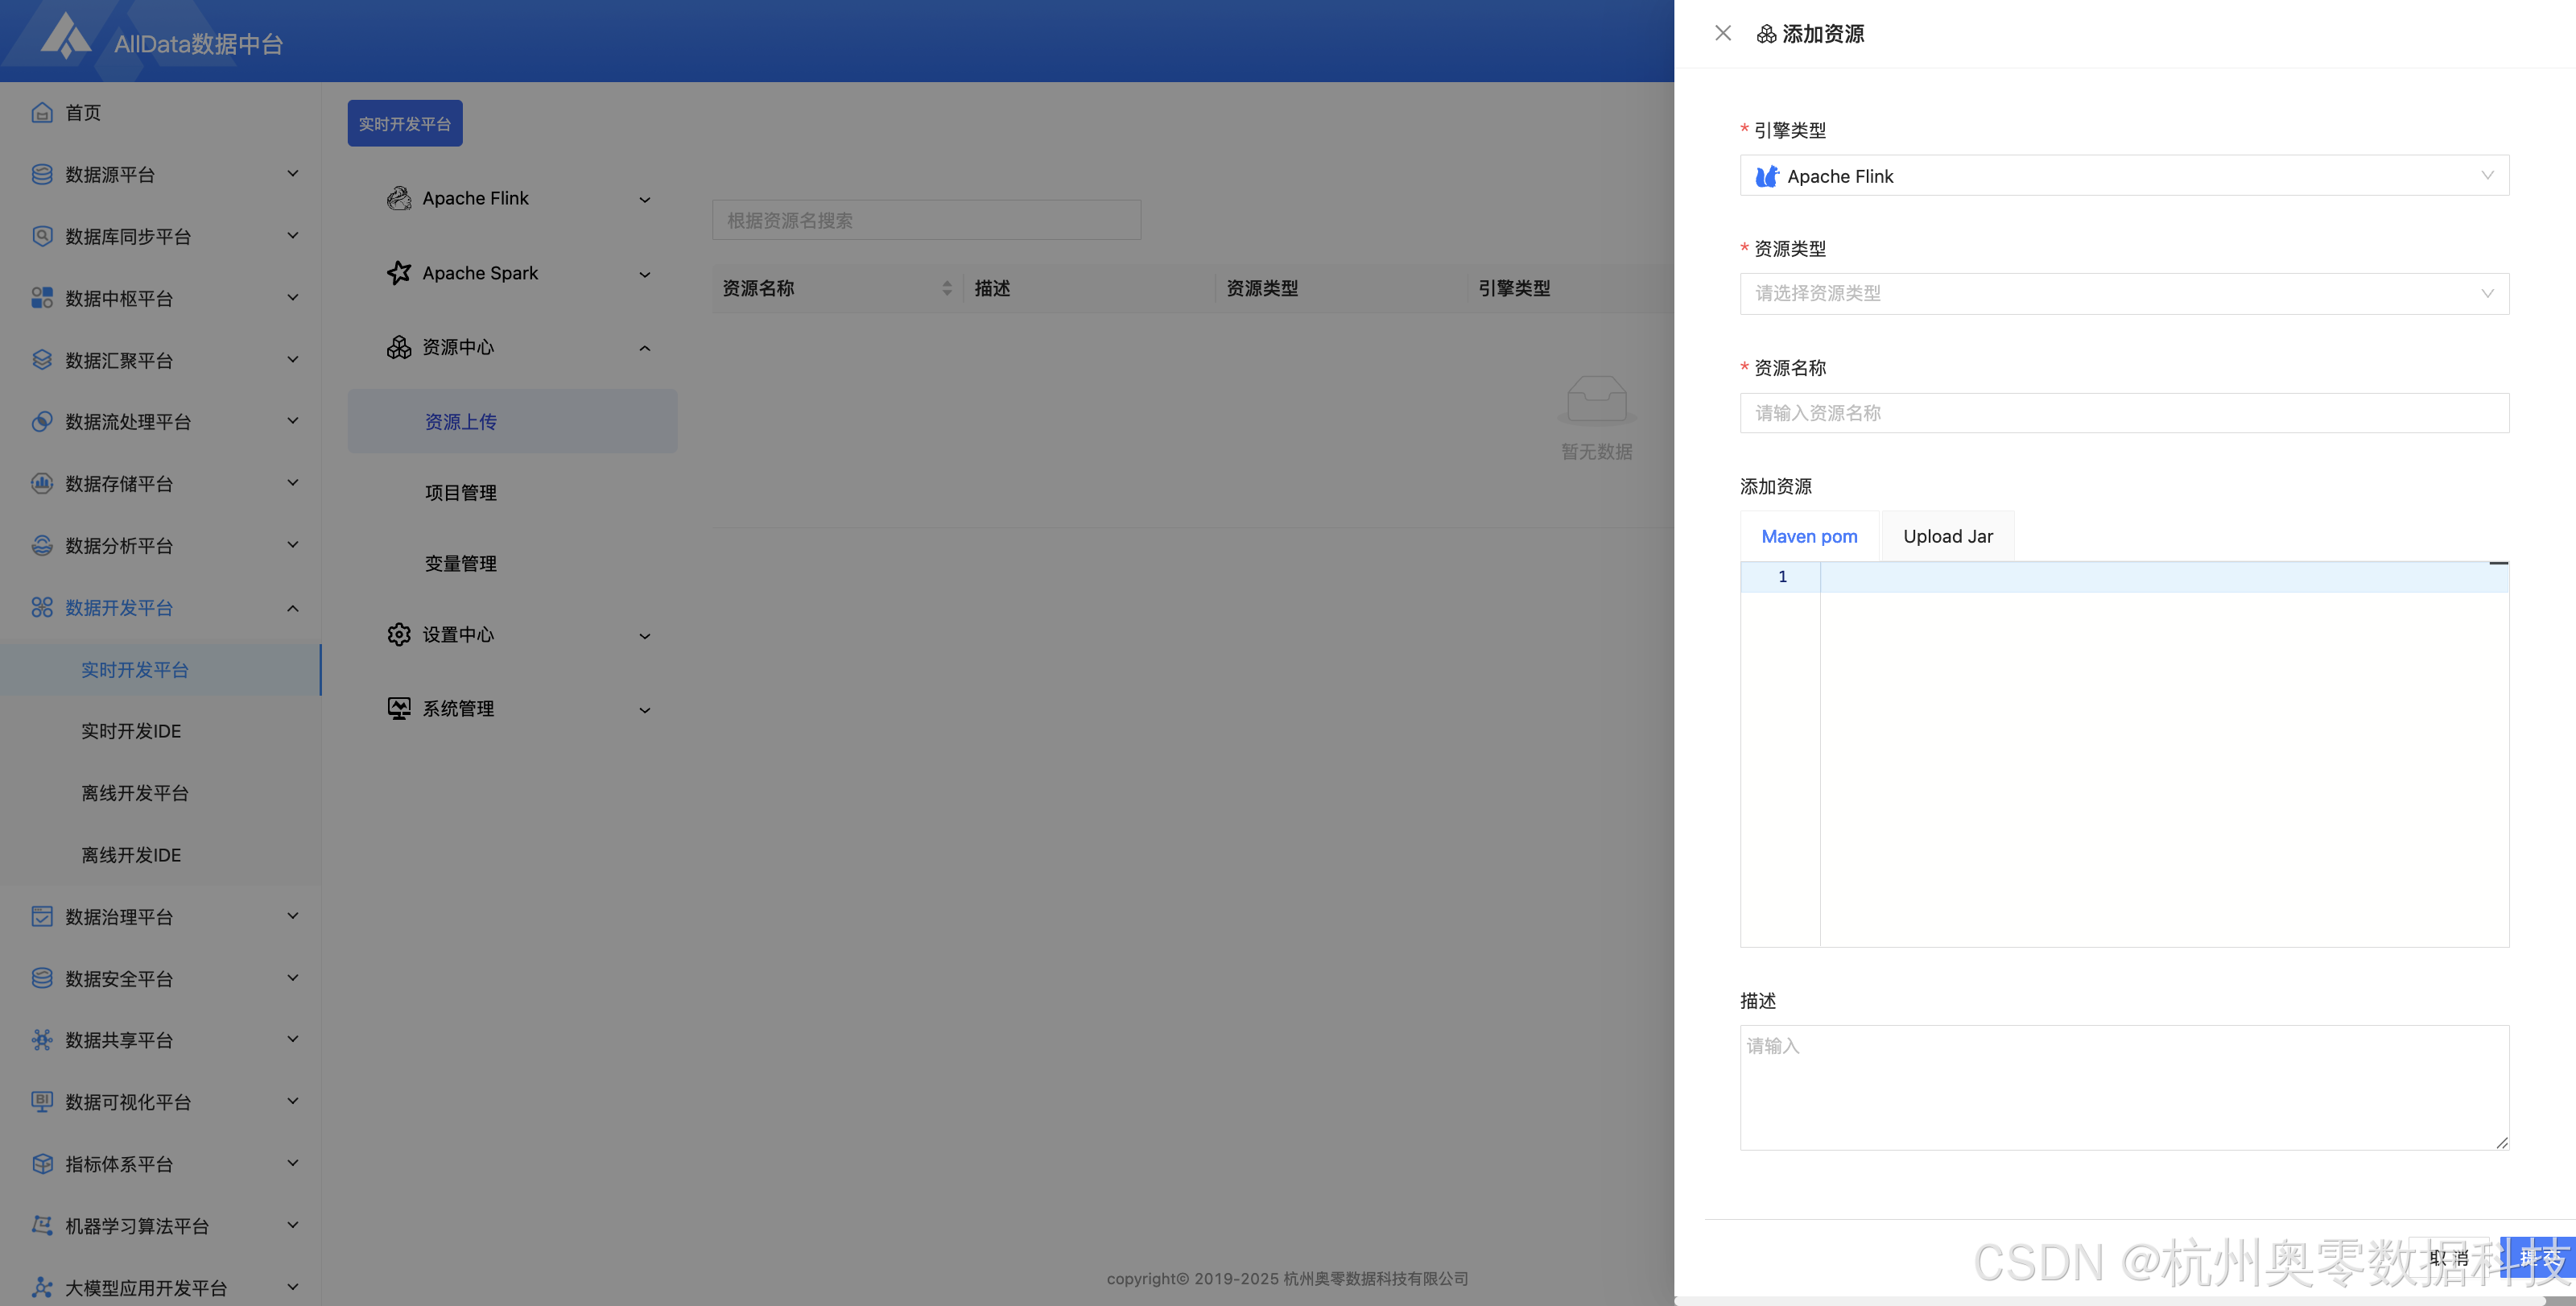Click the 设置中心 gear icon
Viewport: 2576px width, 1306px height.
click(x=399, y=634)
